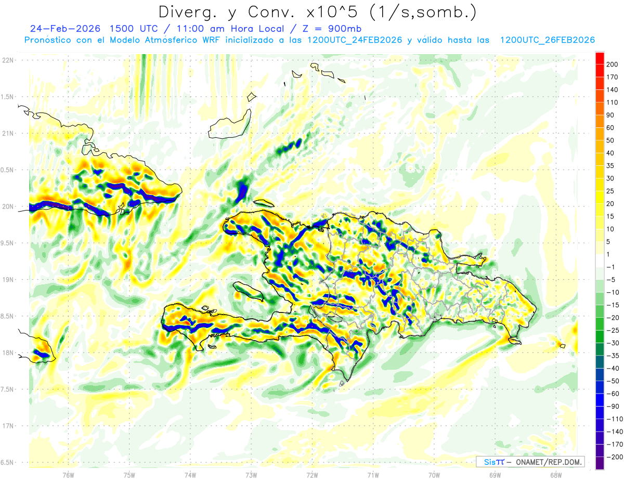Click the date text '24-Feb-2026 1500 UTC'
The height and width of the screenshot is (482, 624).
(94, 29)
